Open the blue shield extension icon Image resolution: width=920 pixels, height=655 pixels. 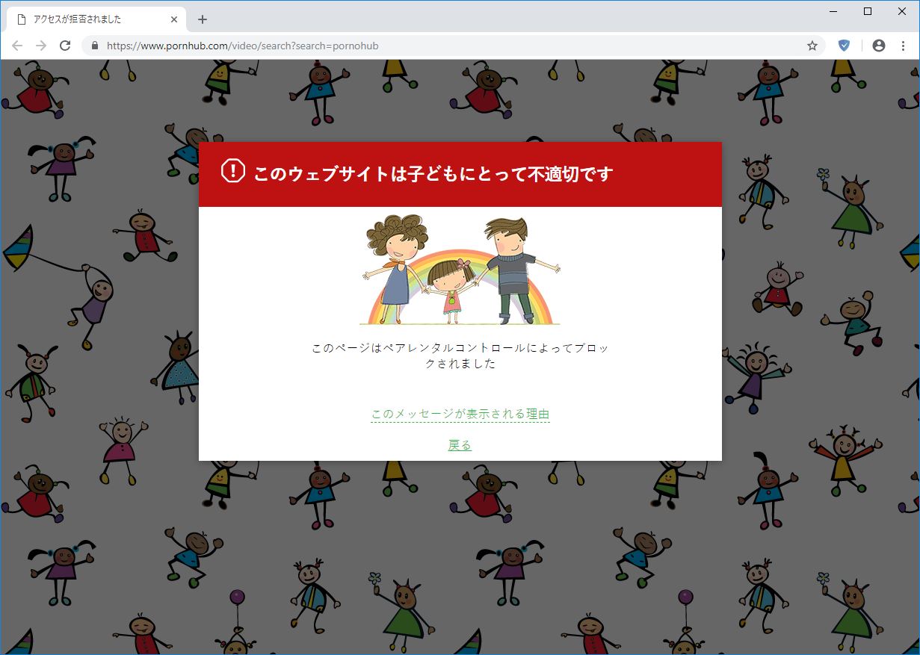tap(844, 46)
